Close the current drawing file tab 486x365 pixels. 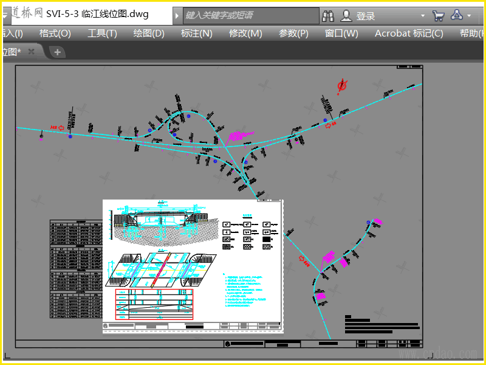point(32,52)
